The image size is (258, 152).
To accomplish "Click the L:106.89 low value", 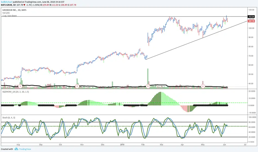I will click(x=63, y=5).
